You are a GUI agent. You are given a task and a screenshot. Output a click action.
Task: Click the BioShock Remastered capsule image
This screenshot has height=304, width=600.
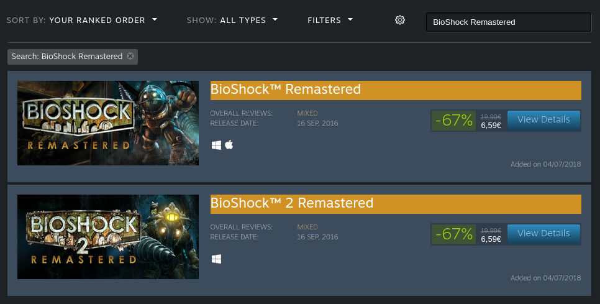click(x=108, y=123)
